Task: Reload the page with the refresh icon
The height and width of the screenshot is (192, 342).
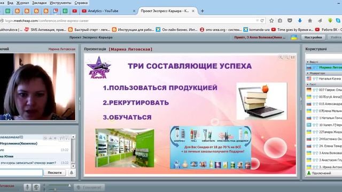Action: tap(262, 21)
